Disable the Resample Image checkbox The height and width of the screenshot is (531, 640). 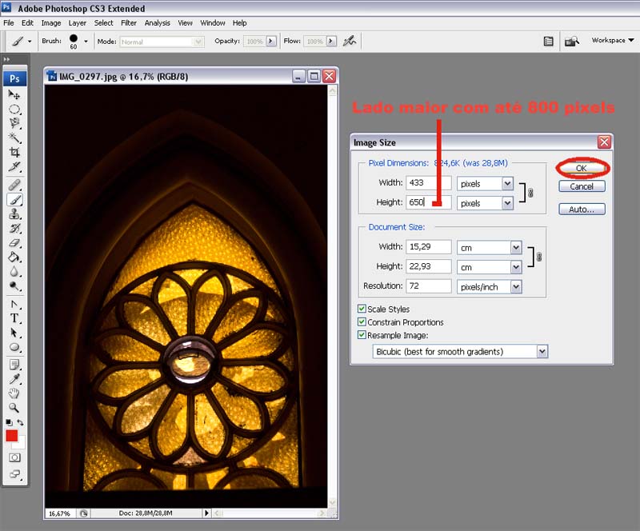point(362,335)
